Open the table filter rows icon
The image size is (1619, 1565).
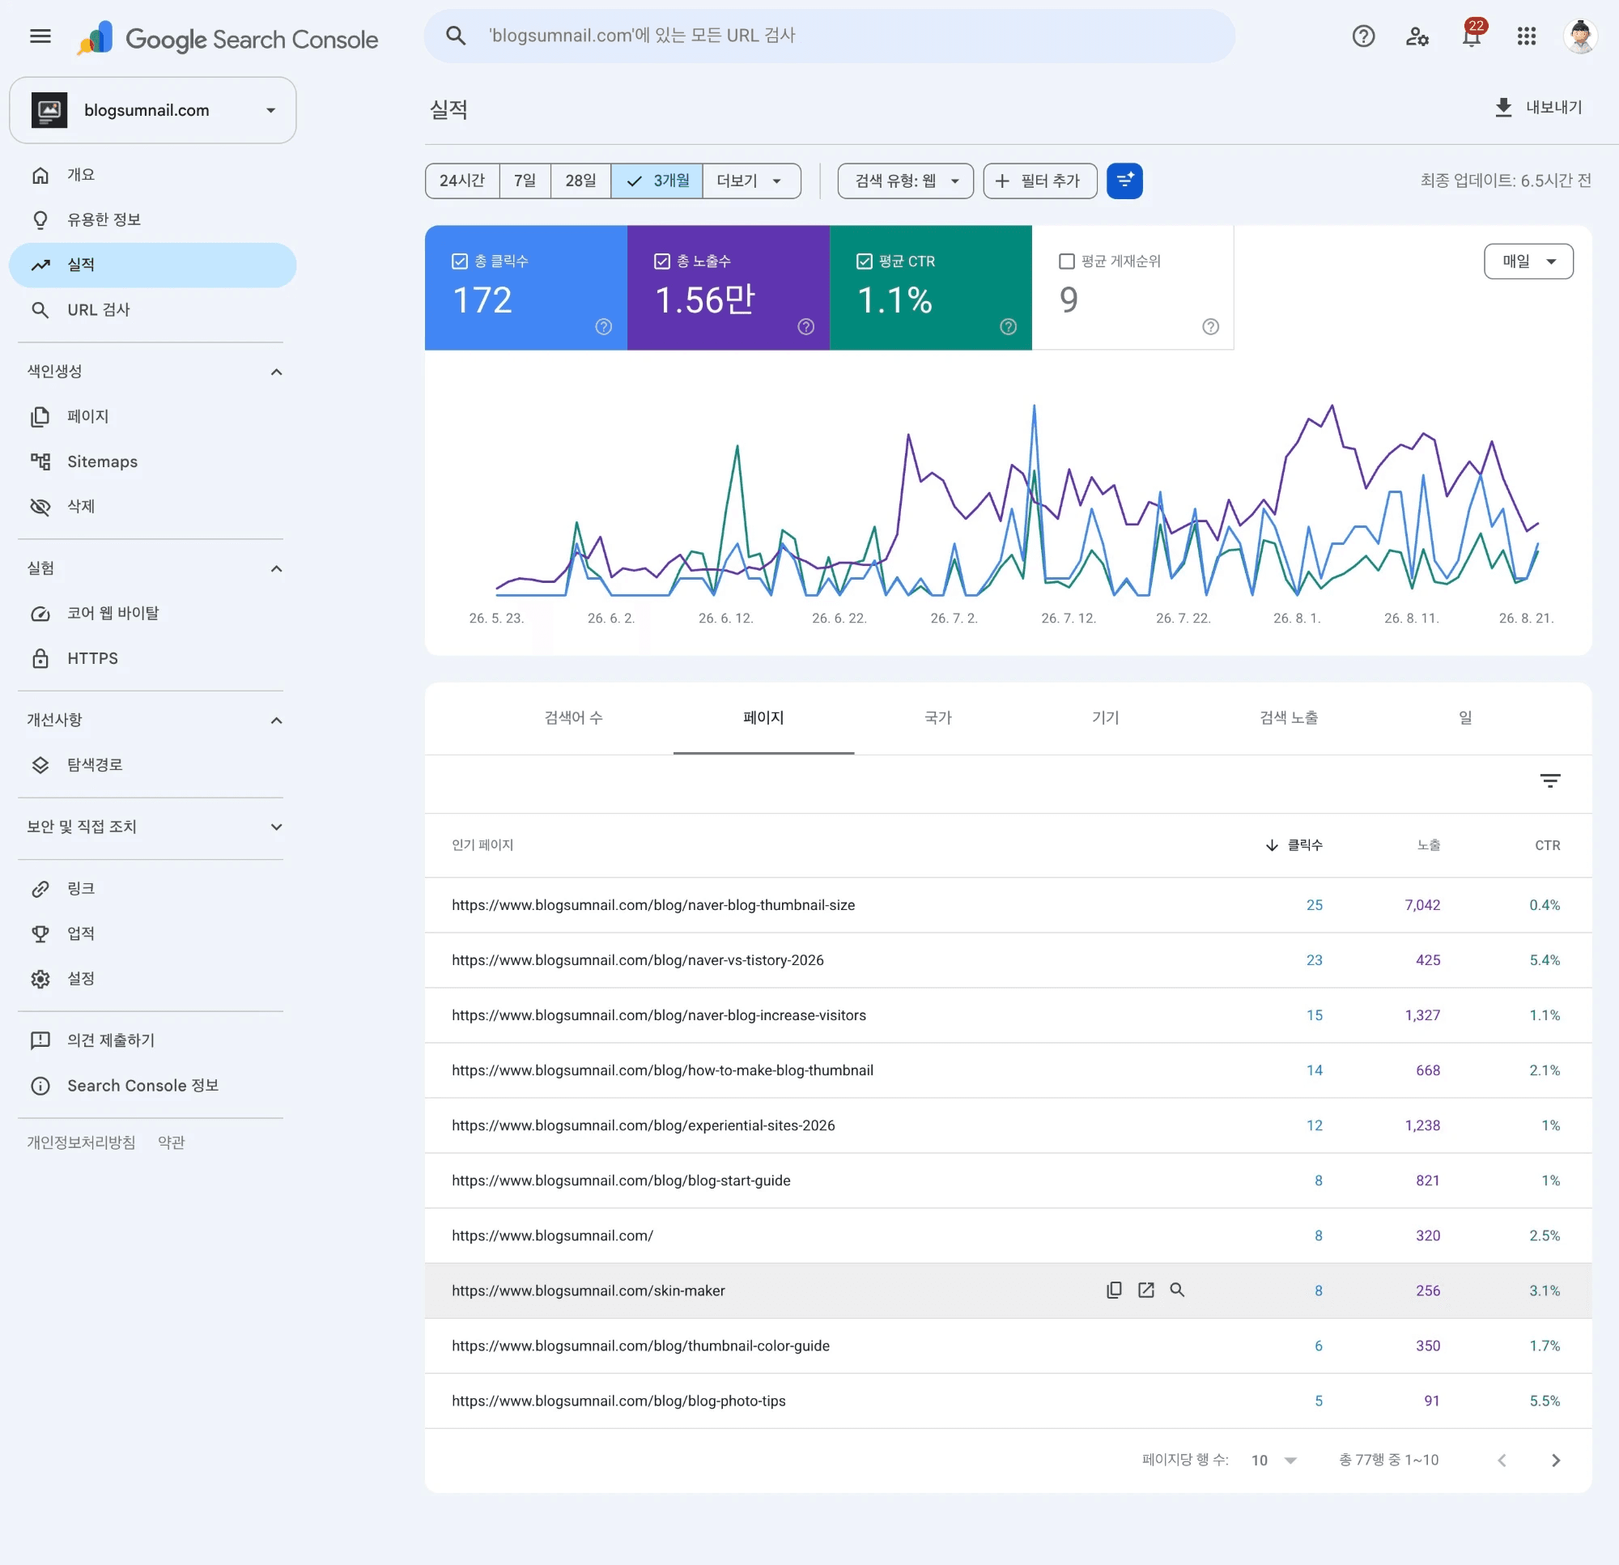(x=1549, y=780)
